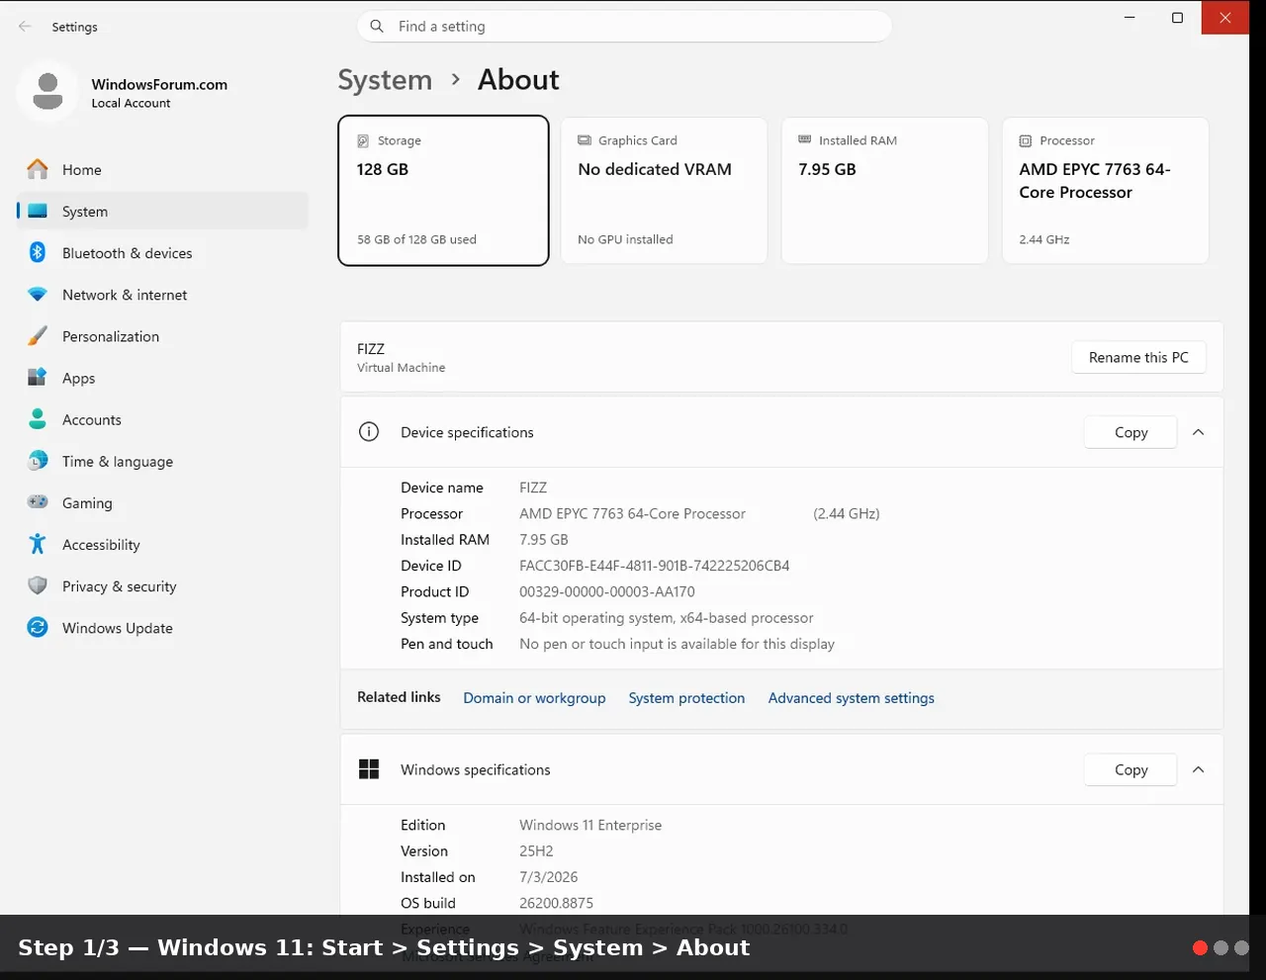Navigate to Personalization settings
The image size is (1266, 980).
point(162,336)
